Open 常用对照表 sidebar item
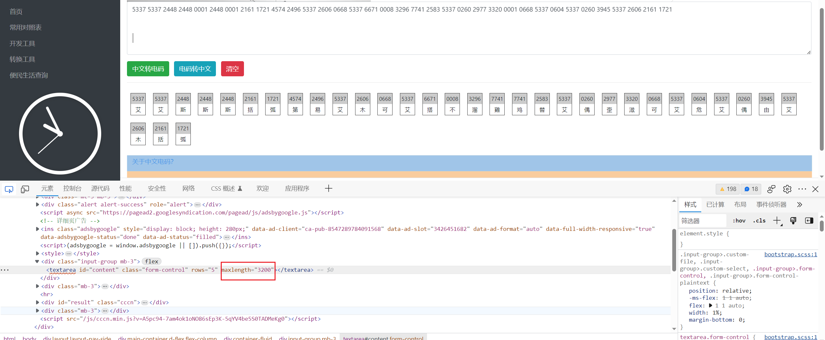This screenshot has height=340, width=825. (x=25, y=28)
